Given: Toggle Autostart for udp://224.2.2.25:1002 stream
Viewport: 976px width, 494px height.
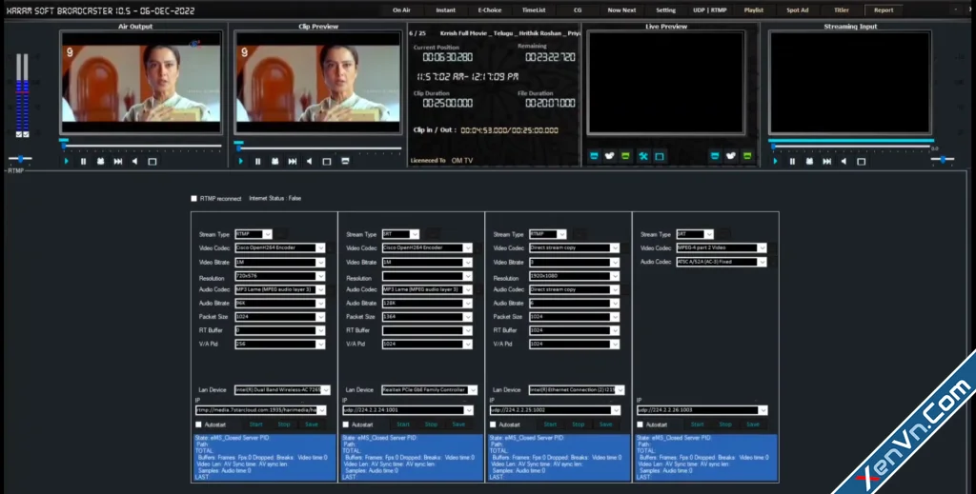Looking at the screenshot, I should (x=493, y=425).
